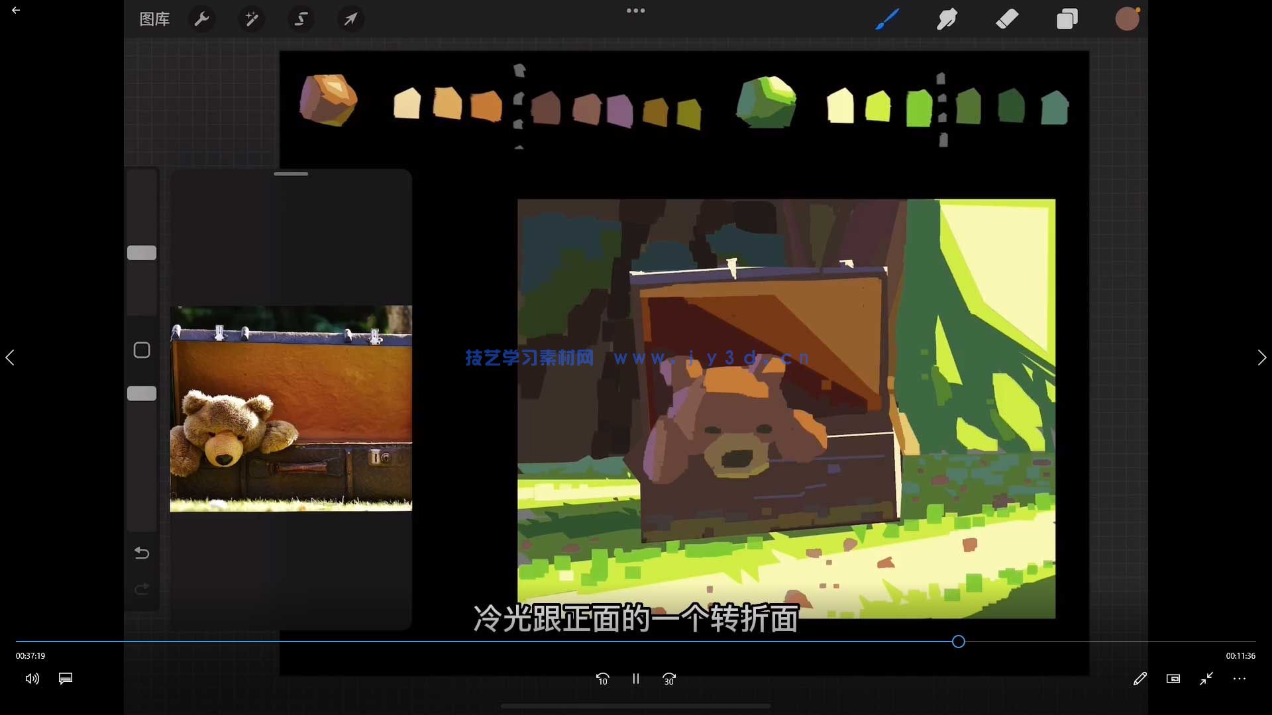Open the active color picker circle

click(1126, 19)
